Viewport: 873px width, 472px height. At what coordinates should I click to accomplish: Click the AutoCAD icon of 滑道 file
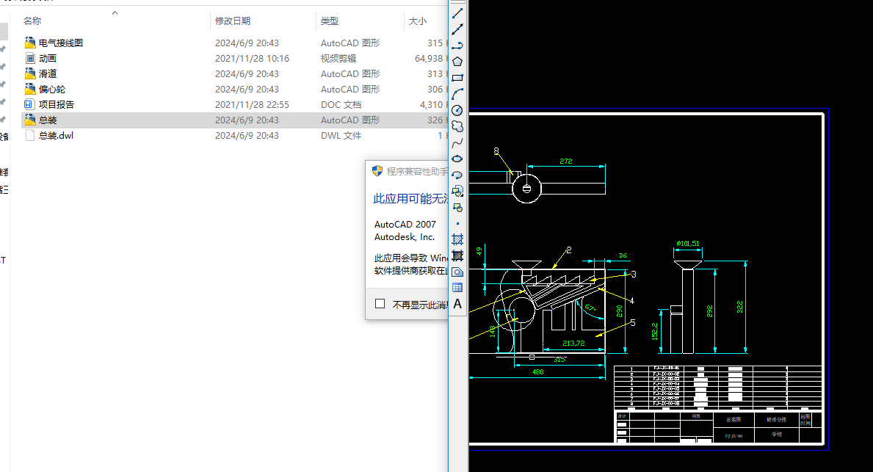(30, 73)
